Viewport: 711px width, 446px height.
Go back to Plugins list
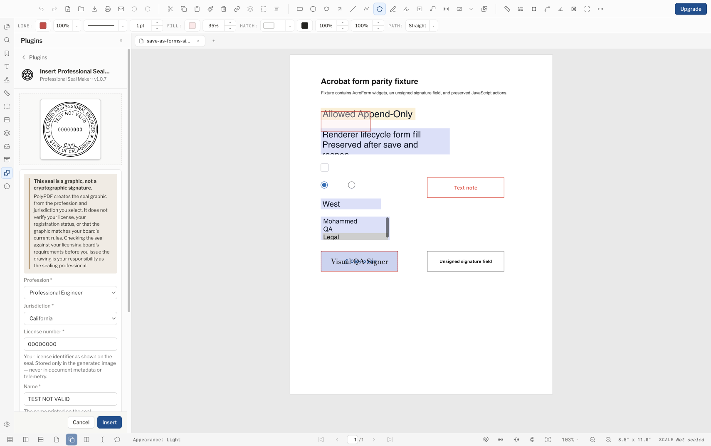click(35, 57)
